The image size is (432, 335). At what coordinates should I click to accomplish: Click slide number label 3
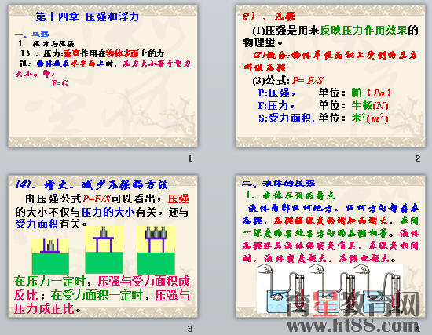pos(189,329)
